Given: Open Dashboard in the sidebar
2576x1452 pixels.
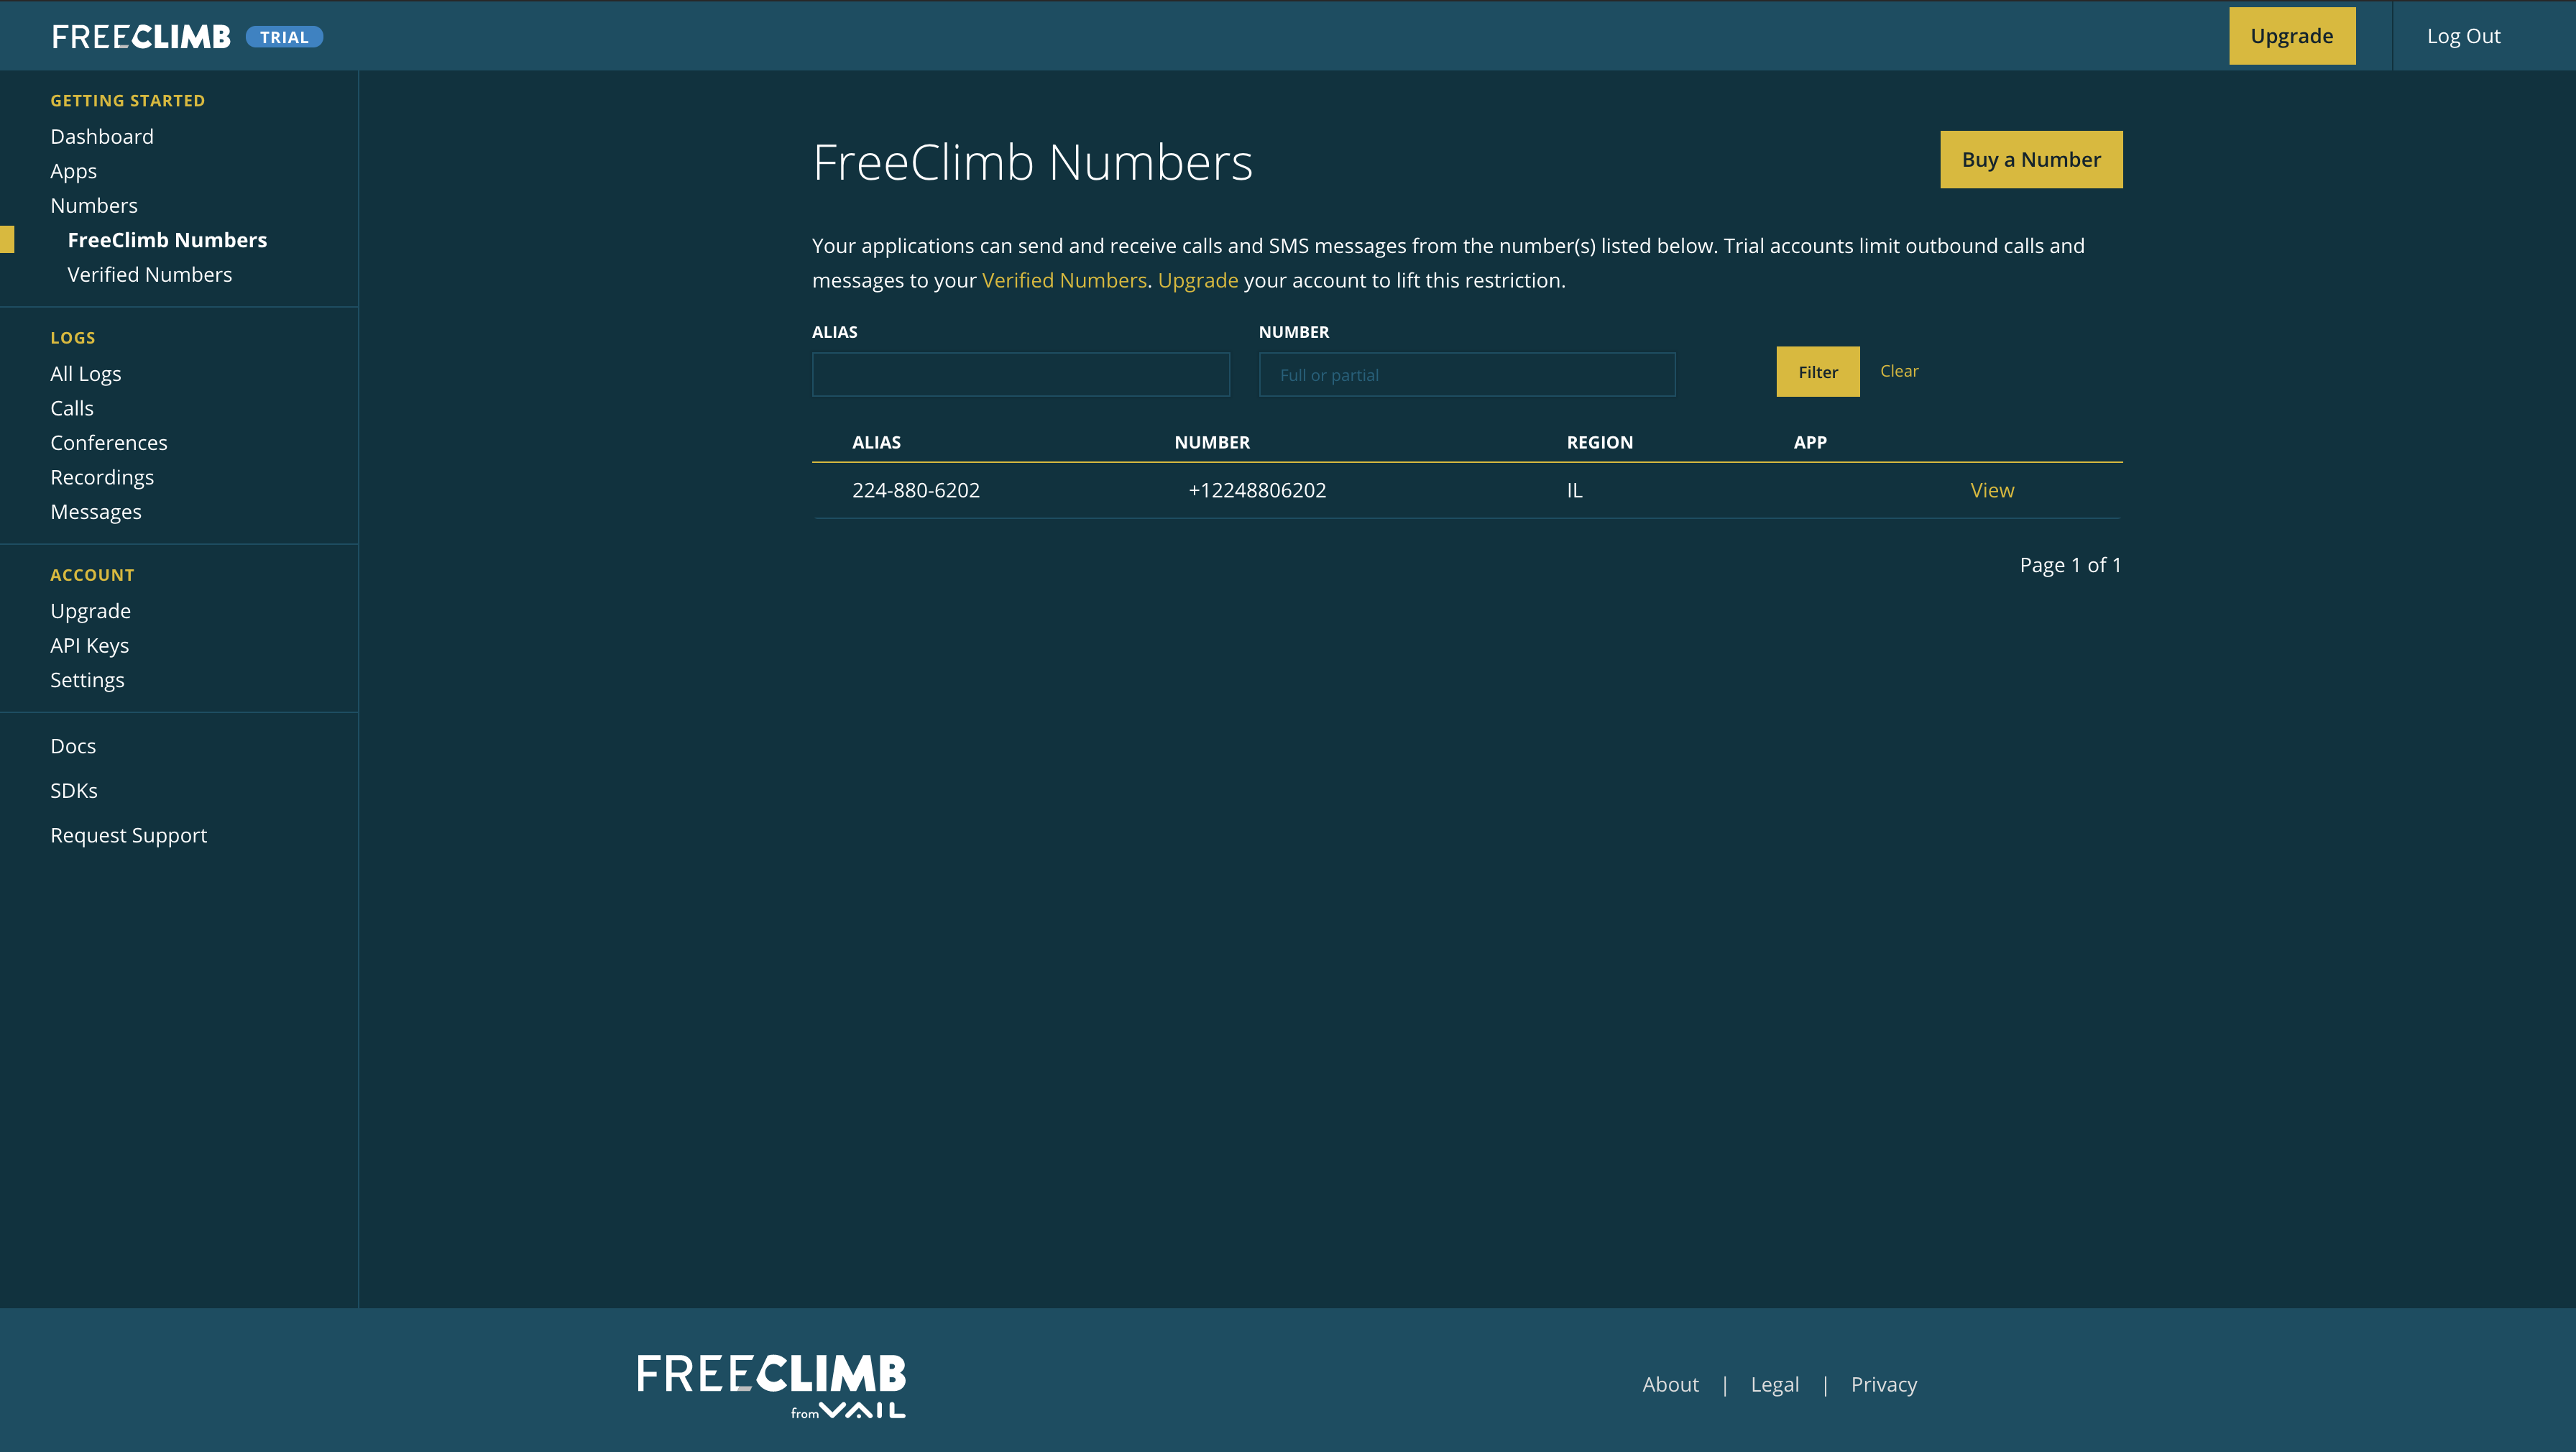Looking at the screenshot, I should 102,136.
